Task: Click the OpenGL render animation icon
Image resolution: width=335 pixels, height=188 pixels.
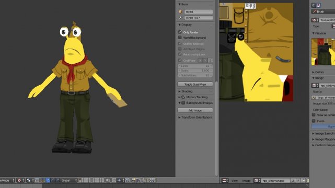Action: tap(138, 180)
